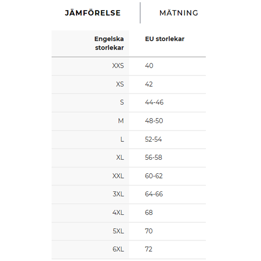Select the 5XL size label
261x261 pixels.
pyautogui.click(x=118, y=231)
